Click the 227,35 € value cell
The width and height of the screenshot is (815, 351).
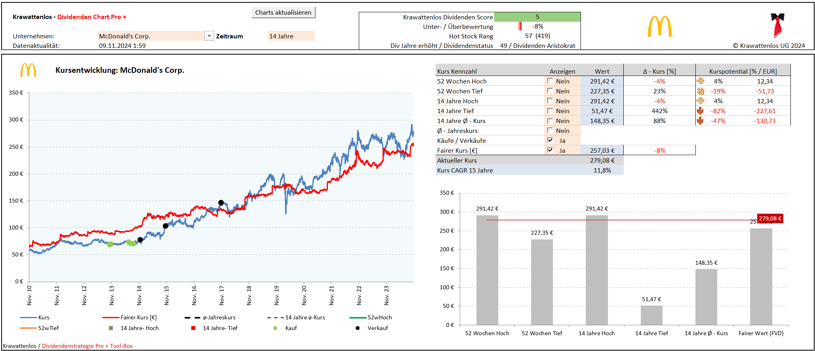602,91
